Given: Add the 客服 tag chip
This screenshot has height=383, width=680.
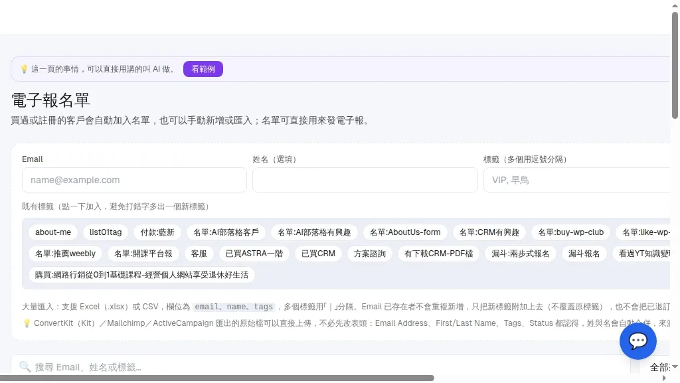Looking at the screenshot, I should [199, 254].
